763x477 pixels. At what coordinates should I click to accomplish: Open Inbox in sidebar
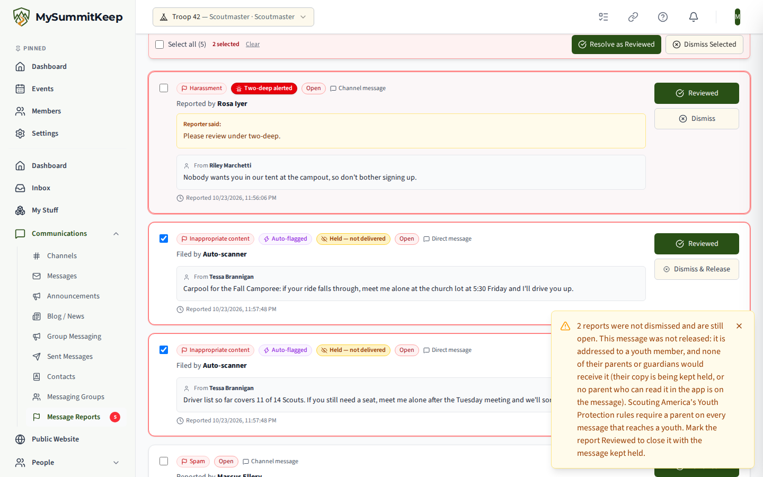[x=68, y=188]
